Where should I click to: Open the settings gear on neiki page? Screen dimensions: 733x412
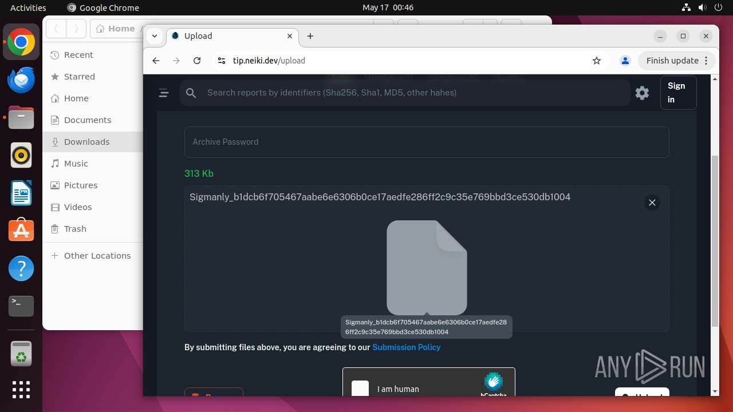[642, 93]
